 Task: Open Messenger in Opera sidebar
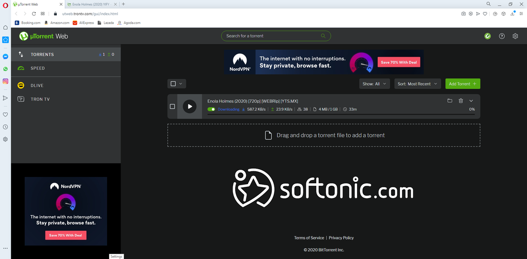[x=5, y=57]
